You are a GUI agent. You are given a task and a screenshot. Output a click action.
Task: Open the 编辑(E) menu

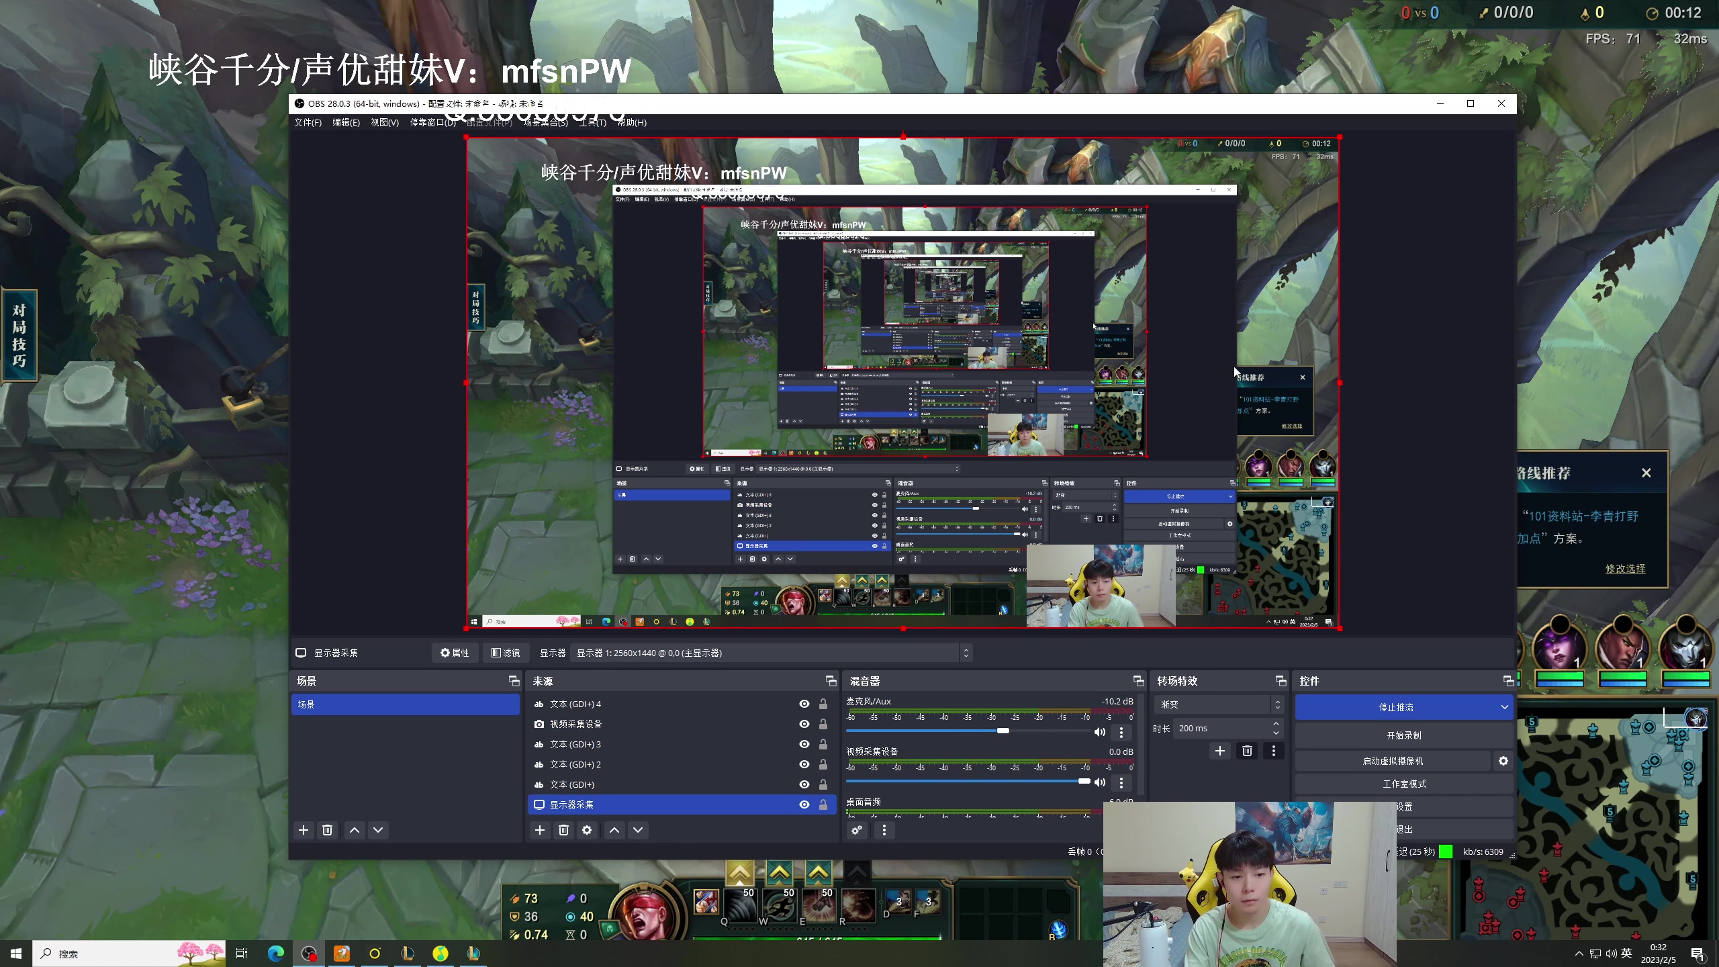point(346,122)
